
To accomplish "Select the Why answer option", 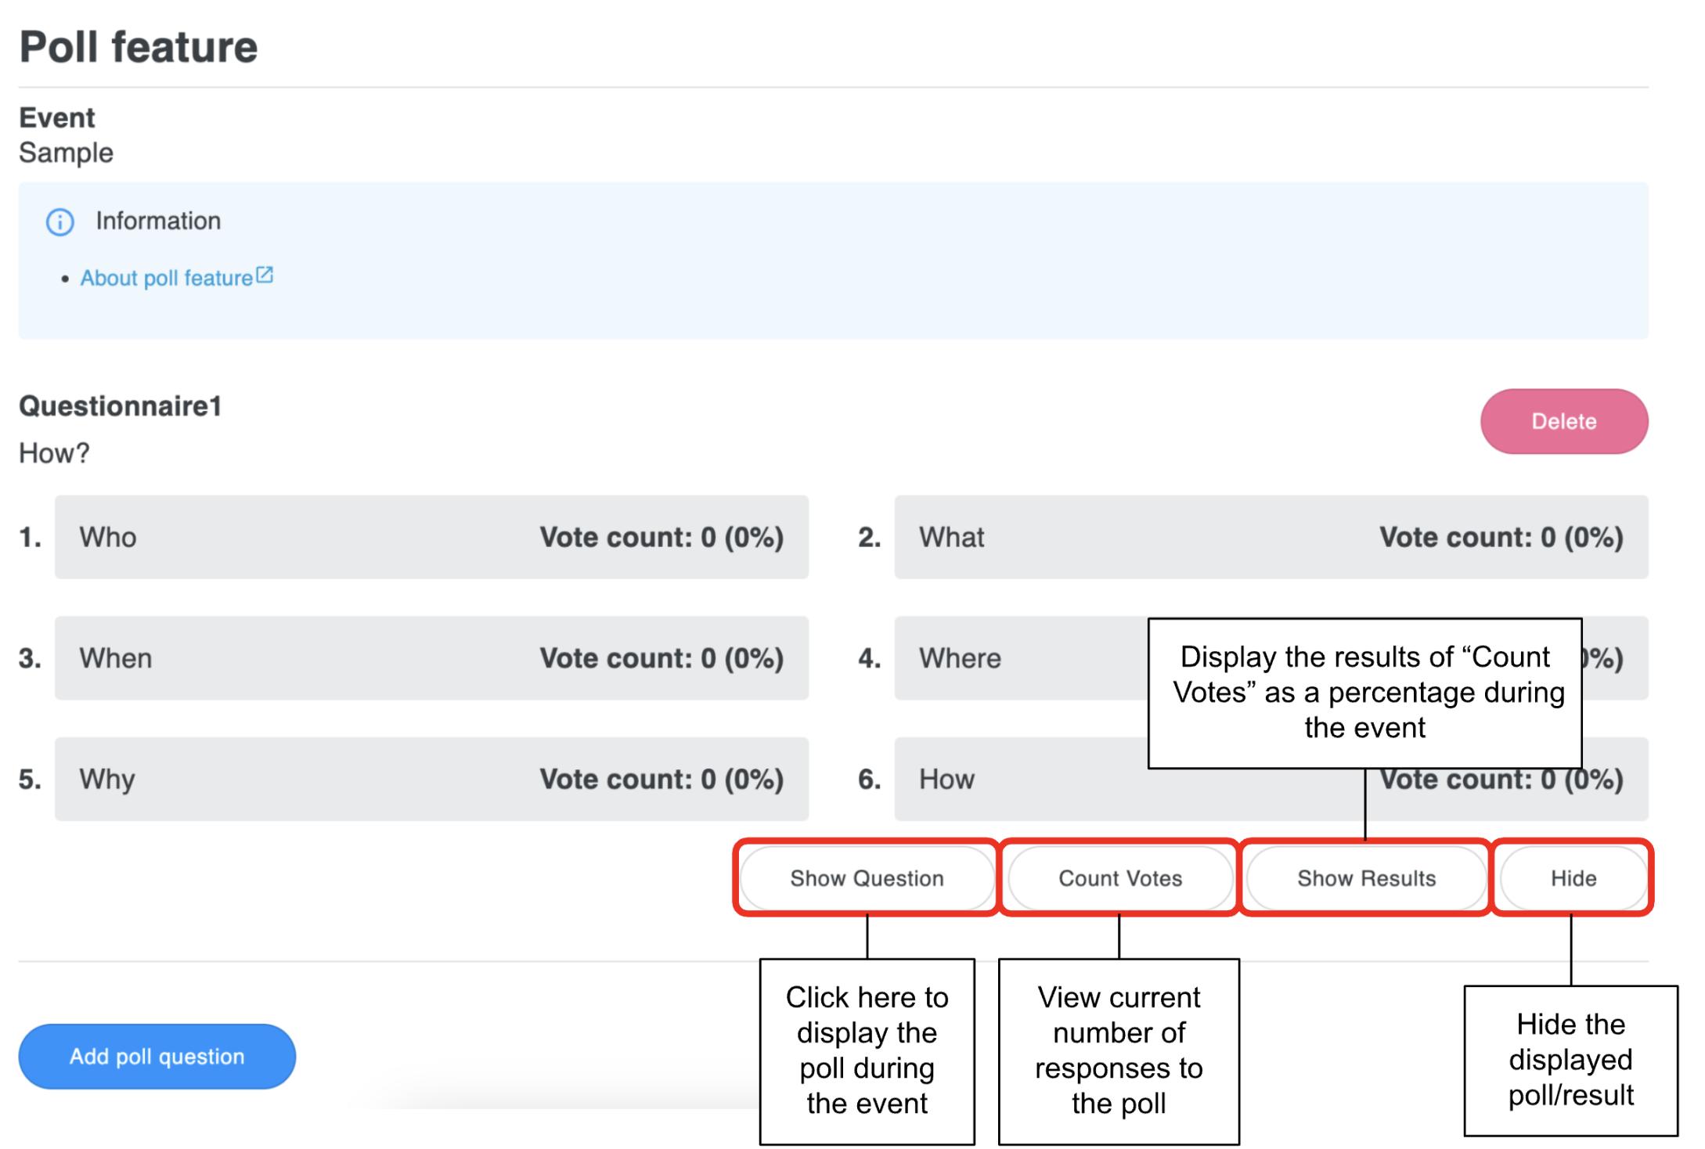I will coord(431,780).
